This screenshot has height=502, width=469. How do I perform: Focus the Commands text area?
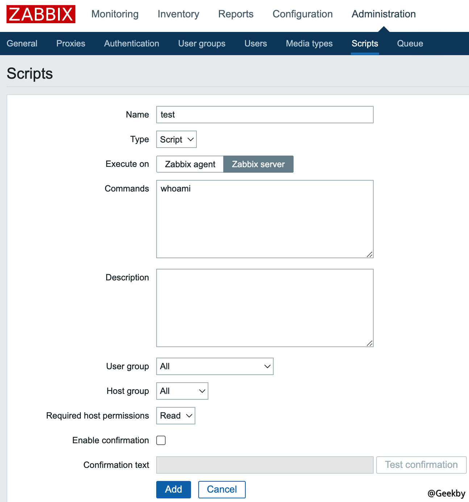pyautogui.click(x=265, y=219)
